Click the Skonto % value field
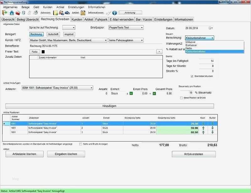The image size is (251, 193). [206, 71]
